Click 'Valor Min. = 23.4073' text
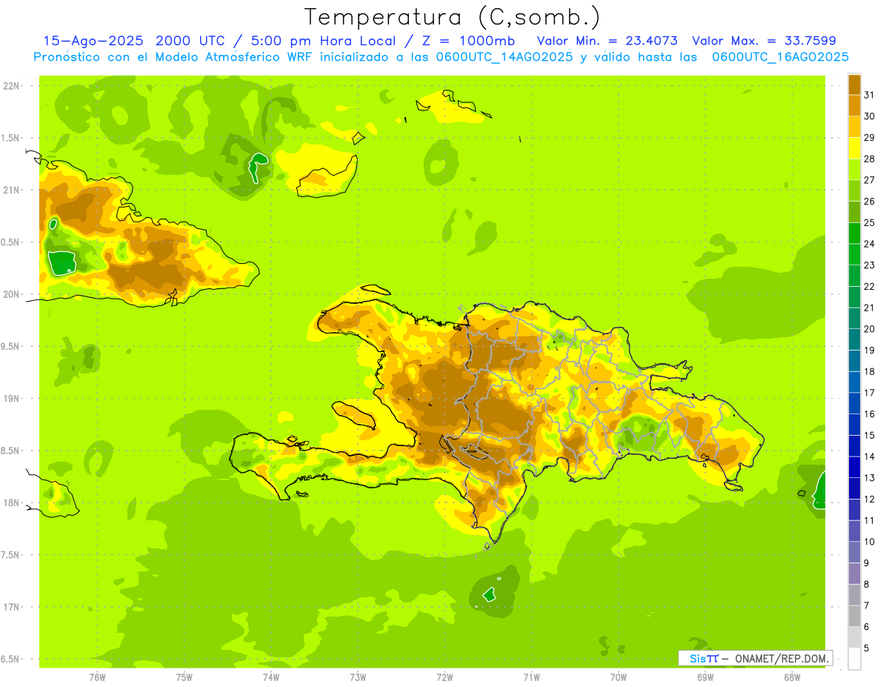The width and height of the screenshot is (889, 687). click(607, 41)
